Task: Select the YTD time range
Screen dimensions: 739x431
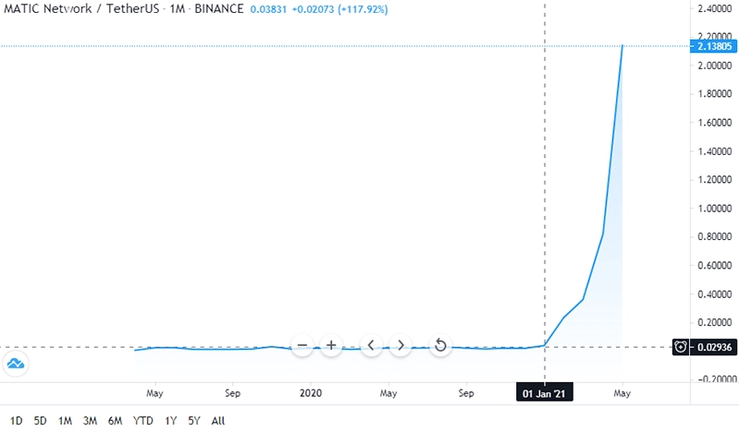Action: coord(142,421)
